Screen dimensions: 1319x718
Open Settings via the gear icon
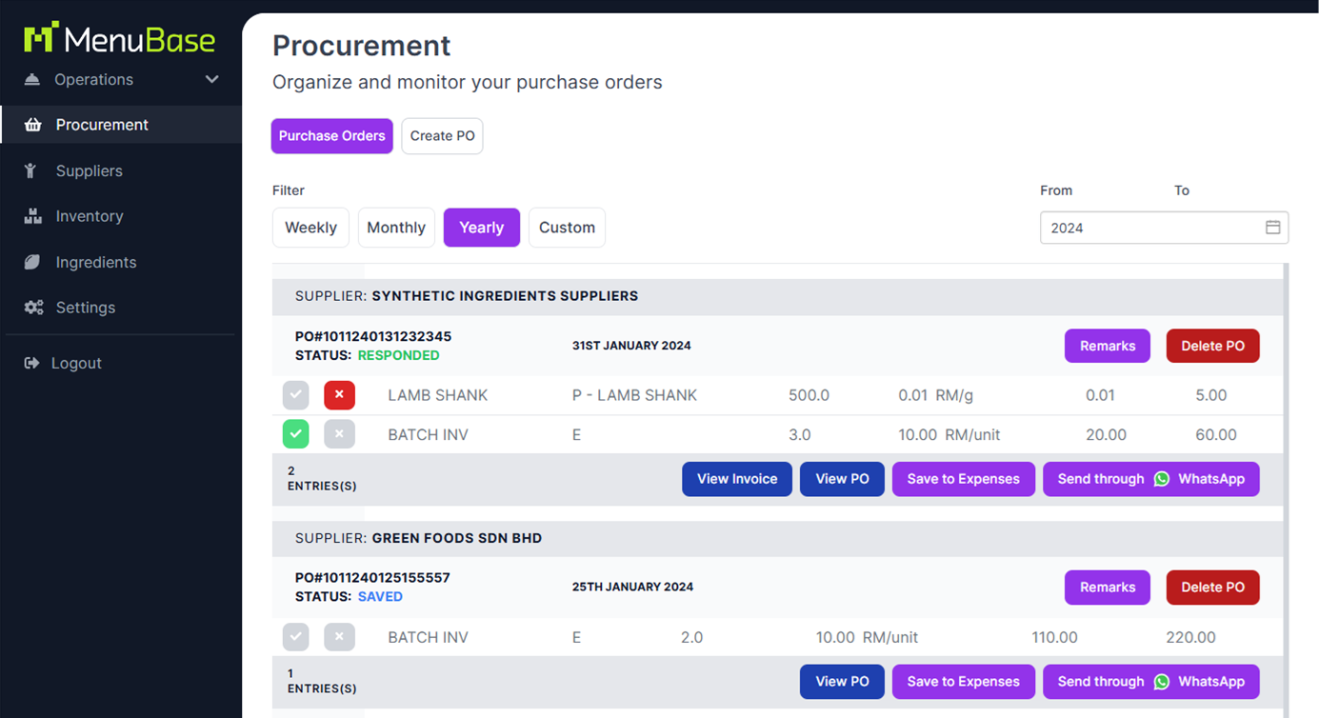[x=32, y=308]
